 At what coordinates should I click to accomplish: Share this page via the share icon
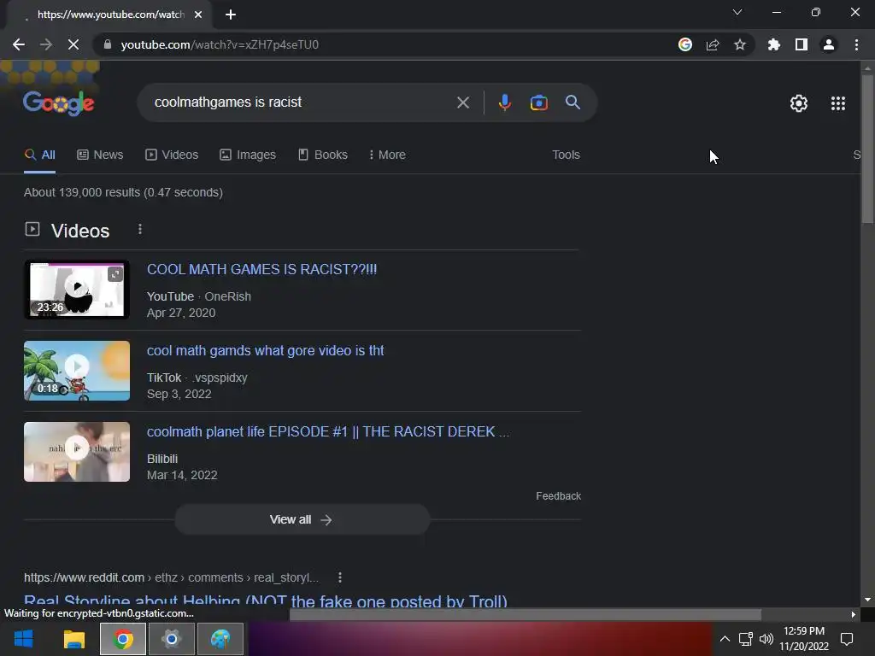[x=713, y=44]
